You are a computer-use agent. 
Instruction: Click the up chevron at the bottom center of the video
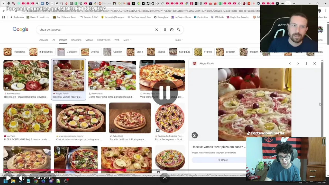pyautogui.click(x=164, y=178)
